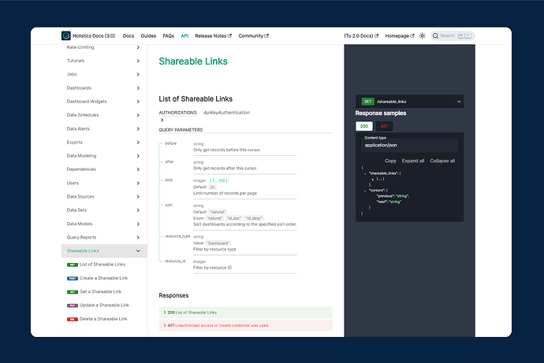Go to the 2.0 Docs link
This screenshot has height=363, width=544.
pyautogui.click(x=361, y=35)
